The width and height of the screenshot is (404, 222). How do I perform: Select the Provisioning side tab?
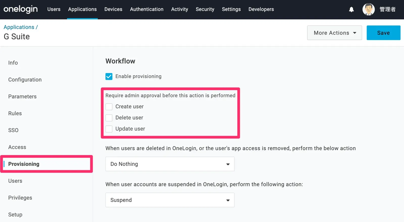(24, 164)
